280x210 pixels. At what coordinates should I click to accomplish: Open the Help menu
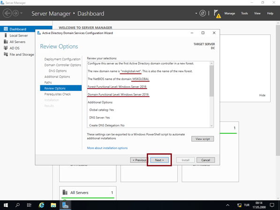(270, 14)
